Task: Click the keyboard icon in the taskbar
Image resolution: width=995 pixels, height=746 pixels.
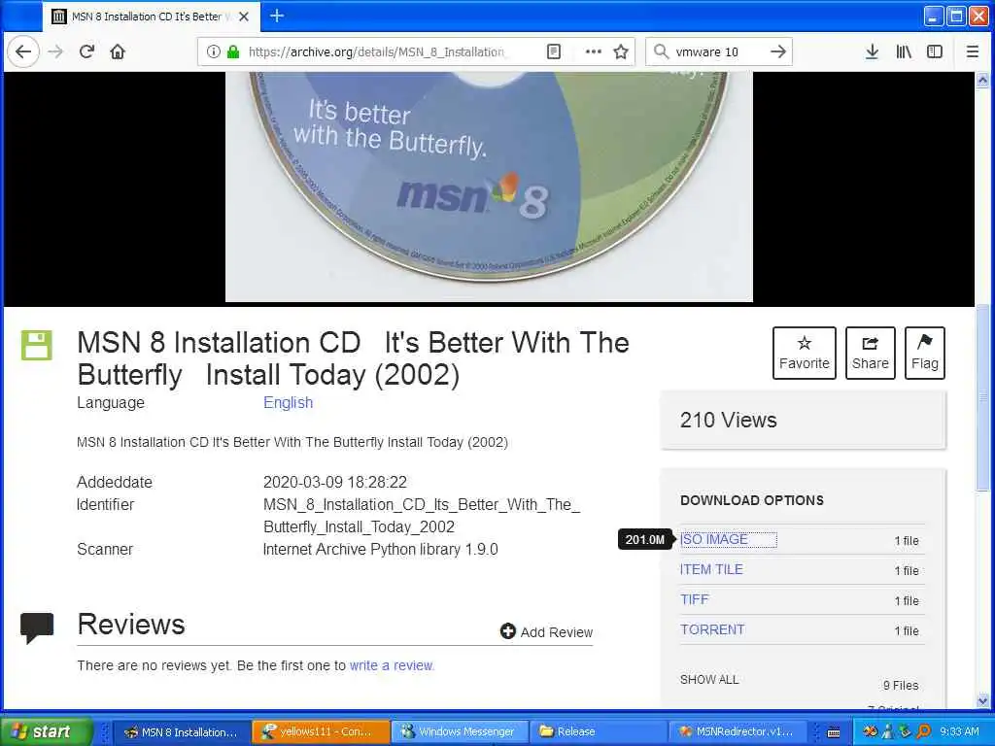Action: (834, 732)
